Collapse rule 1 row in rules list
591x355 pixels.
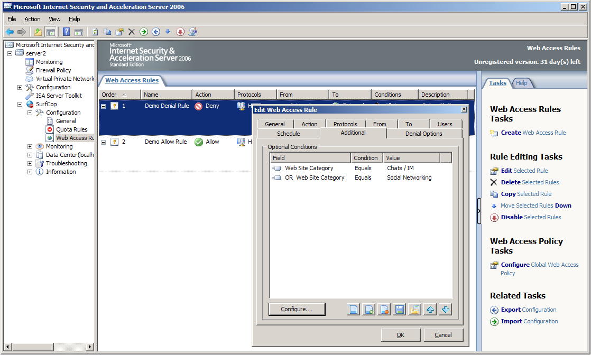click(103, 106)
